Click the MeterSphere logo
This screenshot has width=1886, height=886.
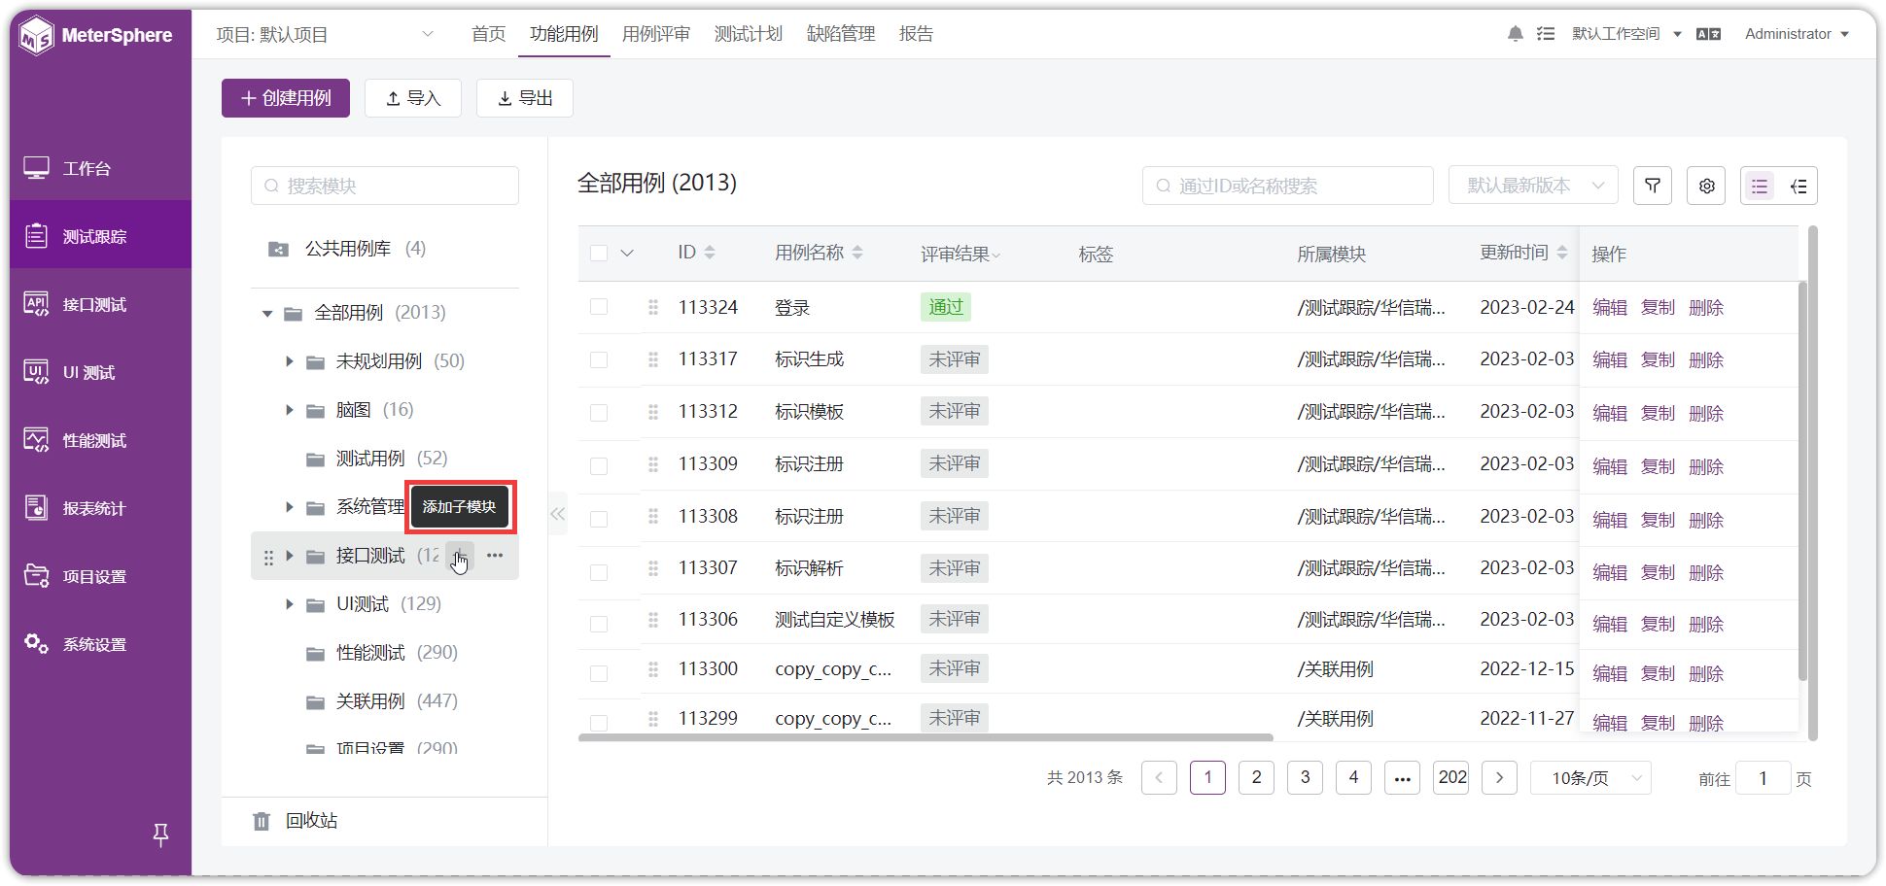(97, 36)
